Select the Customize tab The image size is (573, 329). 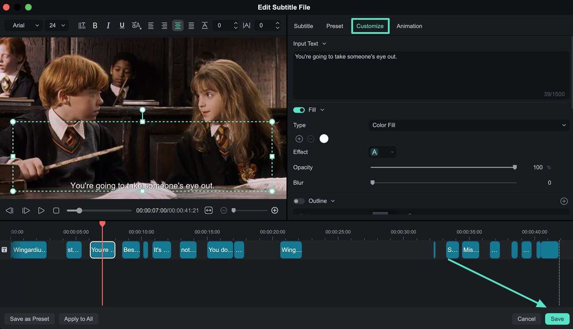tap(370, 26)
